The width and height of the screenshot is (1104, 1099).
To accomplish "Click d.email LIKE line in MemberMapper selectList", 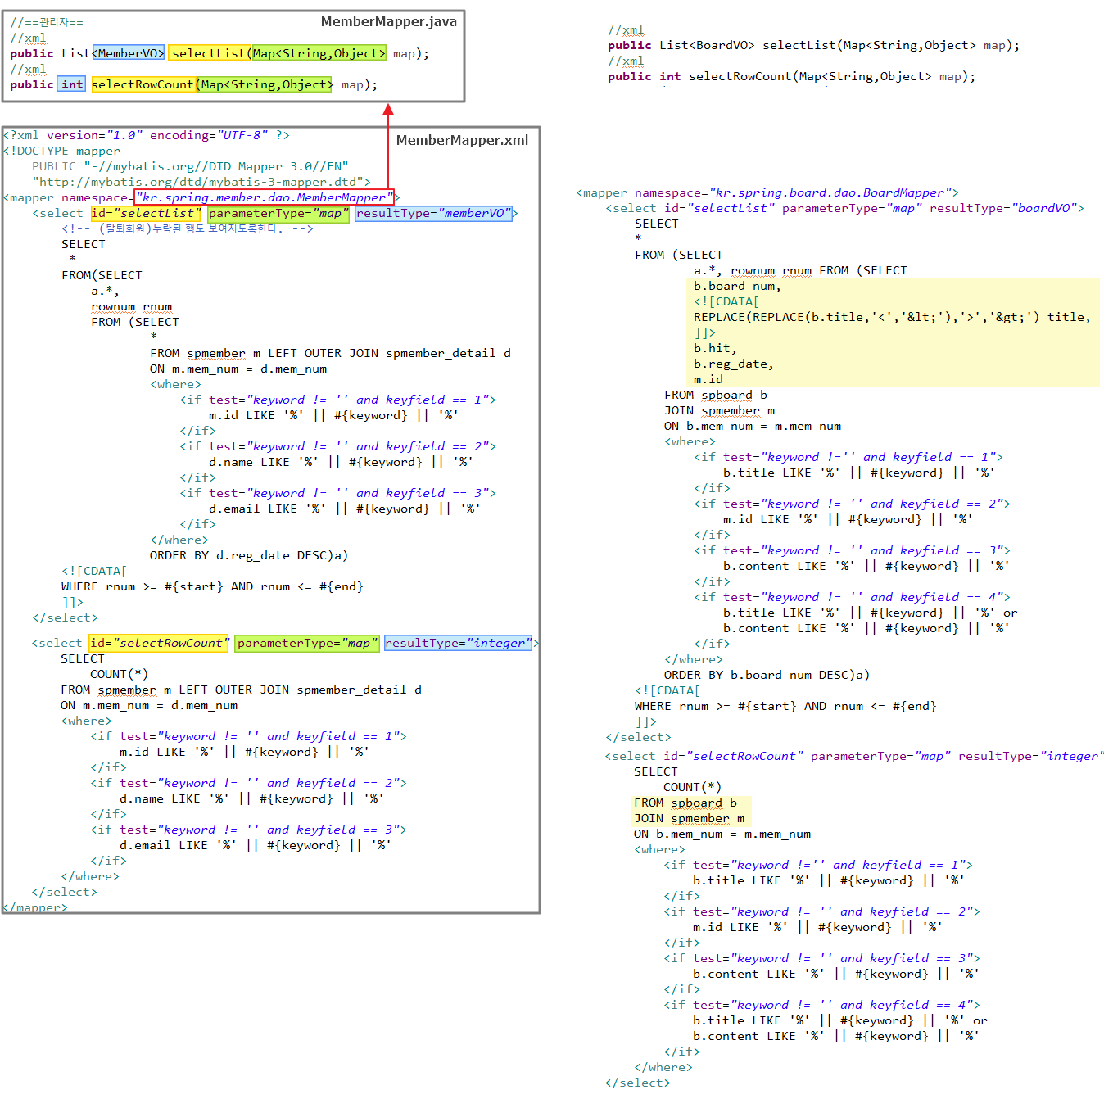I will [x=344, y=509].
